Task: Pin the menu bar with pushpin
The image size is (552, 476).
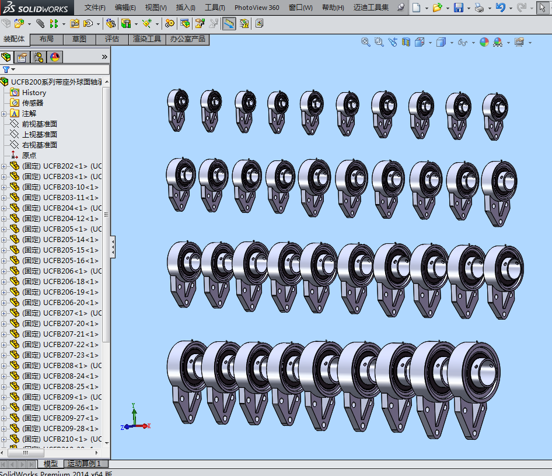Action: tap(401, 8)
